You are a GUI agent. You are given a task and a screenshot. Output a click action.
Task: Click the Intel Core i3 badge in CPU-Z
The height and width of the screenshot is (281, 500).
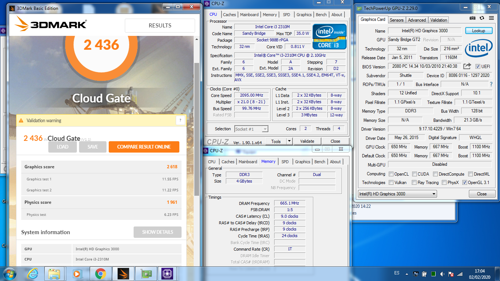[x=329, y=37]
